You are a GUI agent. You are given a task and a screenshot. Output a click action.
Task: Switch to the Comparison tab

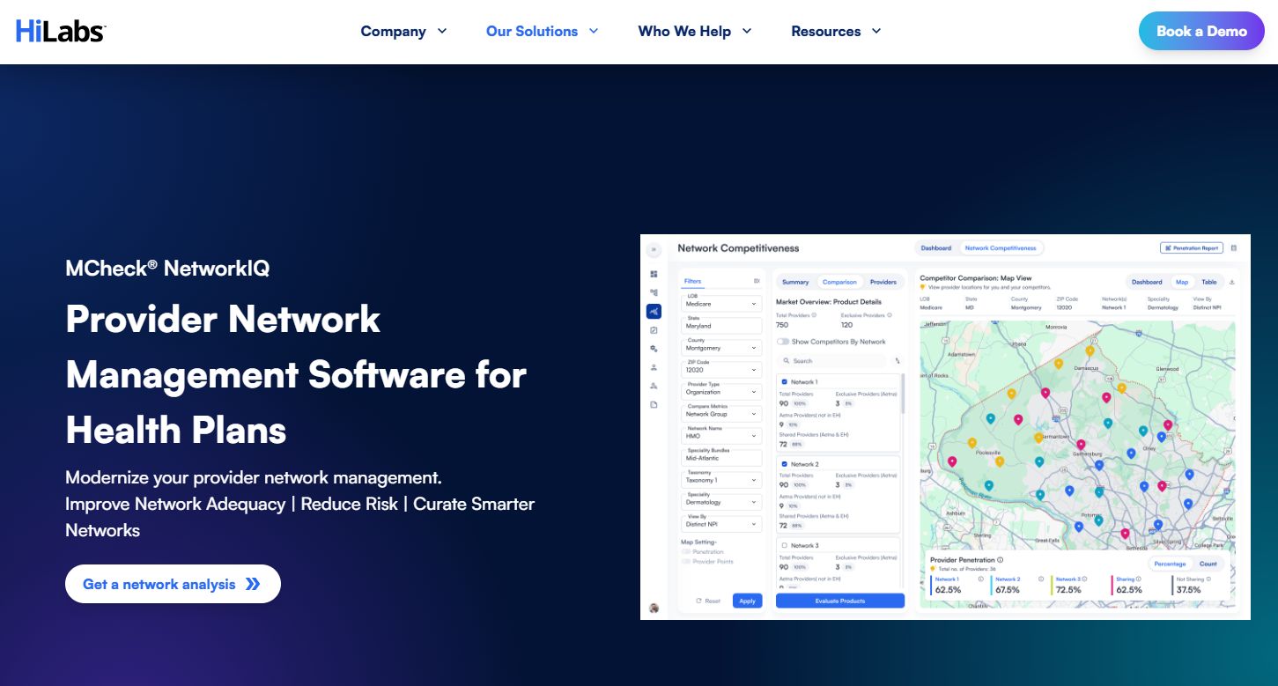[839, 282]
